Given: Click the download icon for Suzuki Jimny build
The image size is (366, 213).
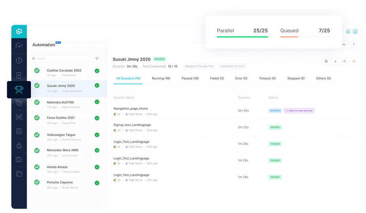Looking at the screenshot, I should [x=335, y=61].
